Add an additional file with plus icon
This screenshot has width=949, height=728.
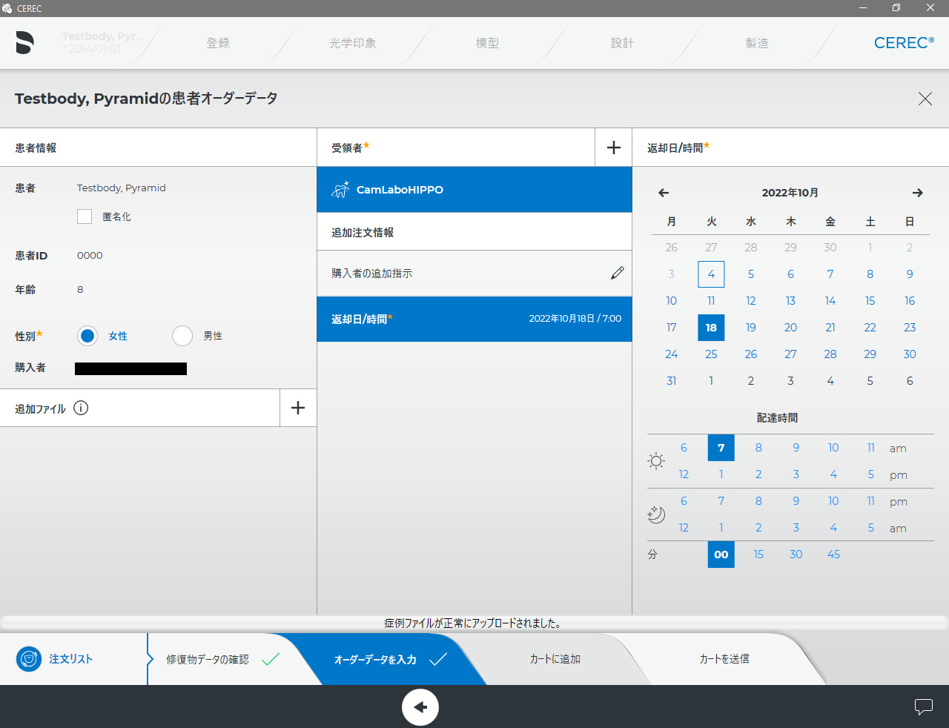[x=298, y=408]
